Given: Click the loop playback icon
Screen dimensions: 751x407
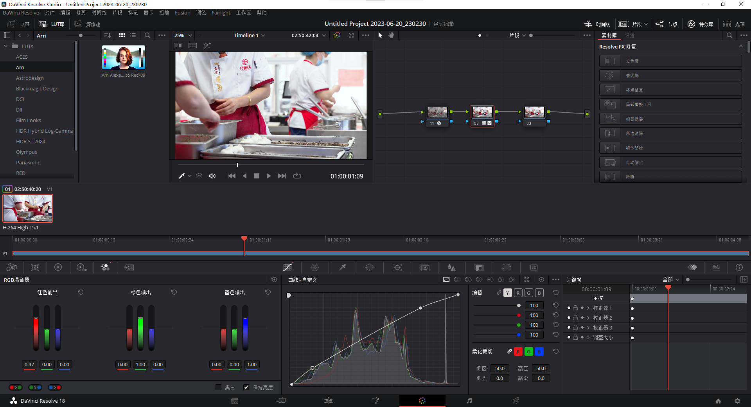Looking at the screenshot, I should point(297,176).
